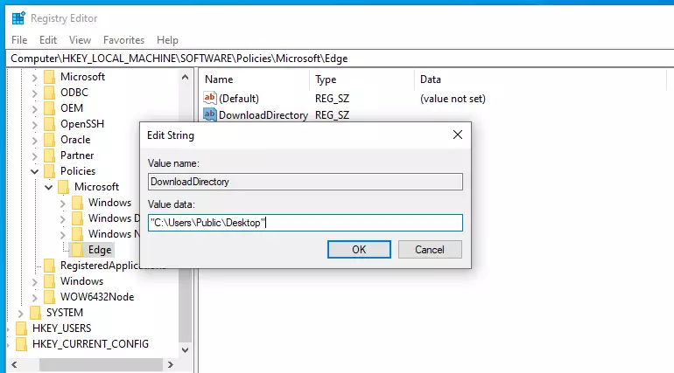Click the Value data text field

(305, 223)
